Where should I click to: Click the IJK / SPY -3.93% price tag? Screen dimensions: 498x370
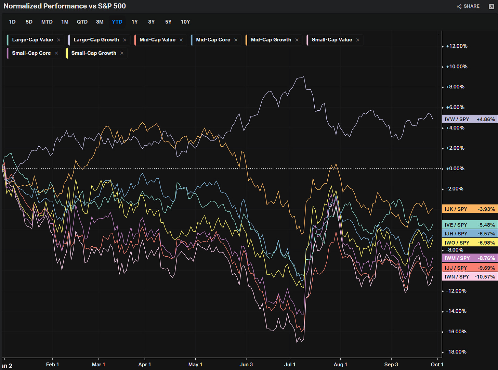click(x=470, y=209)
